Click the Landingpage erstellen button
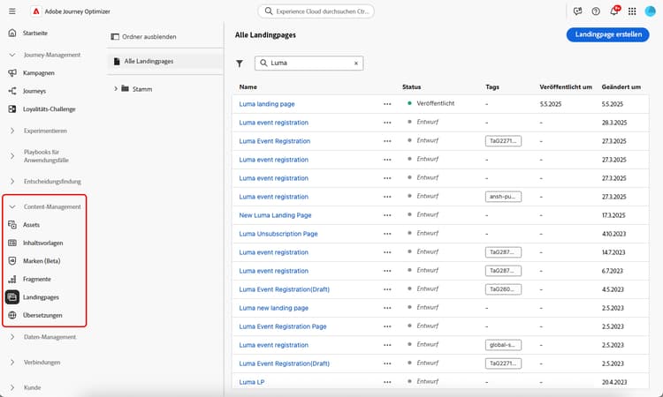 607,34
